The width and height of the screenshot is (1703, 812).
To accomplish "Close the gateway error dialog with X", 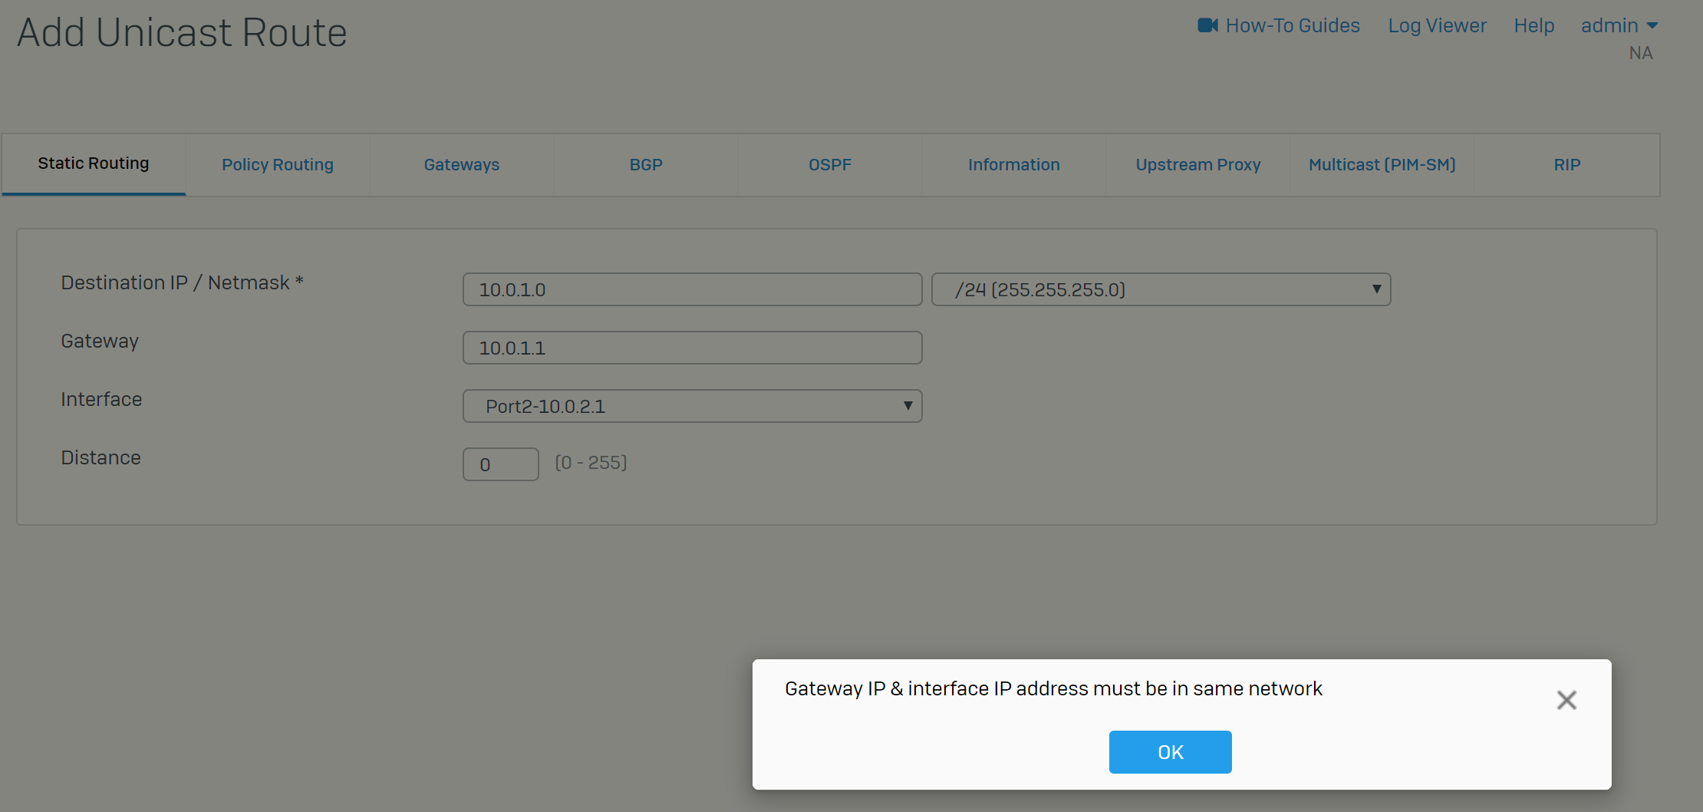I will 1566,700.
